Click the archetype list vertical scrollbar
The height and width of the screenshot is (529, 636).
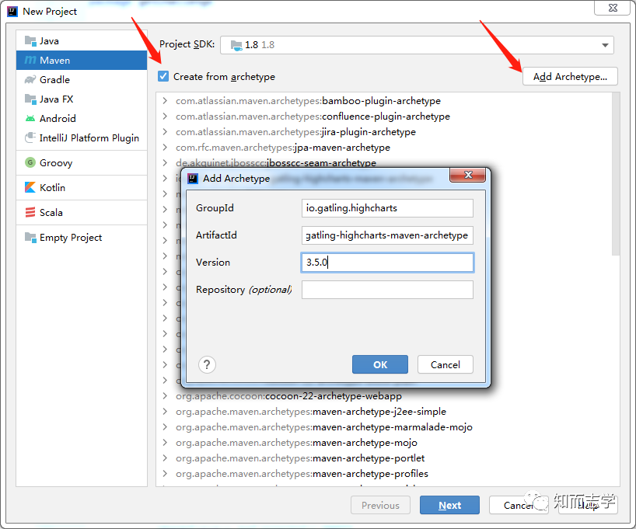pyautogui.click(x=615, y=174)
